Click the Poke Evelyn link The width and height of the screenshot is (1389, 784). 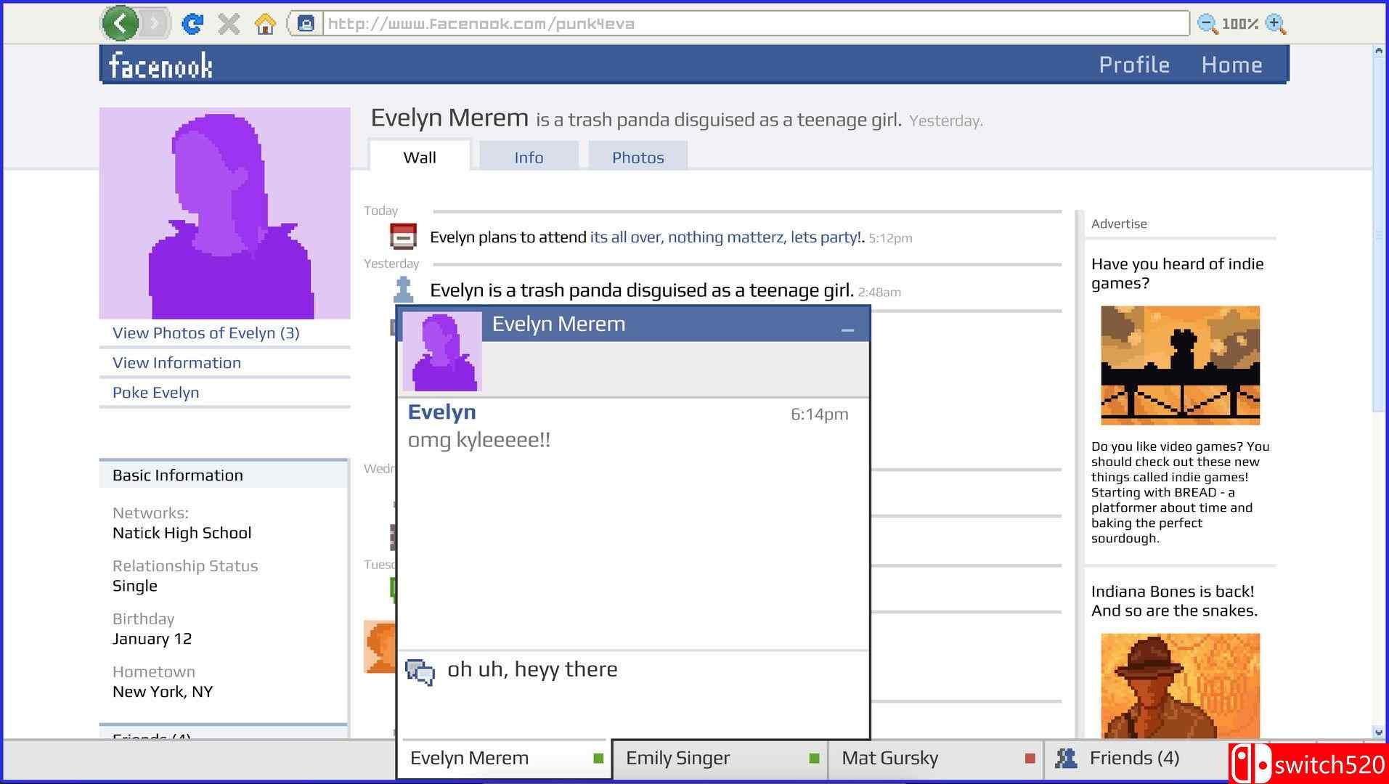pos(155,393)
